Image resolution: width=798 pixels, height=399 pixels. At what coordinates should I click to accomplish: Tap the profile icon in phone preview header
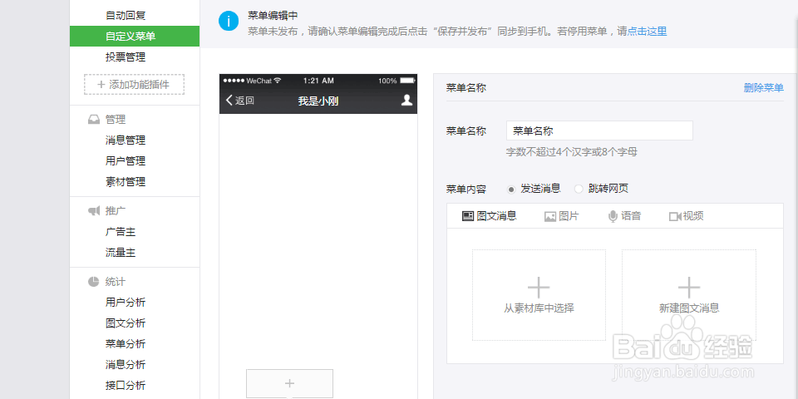406,101
